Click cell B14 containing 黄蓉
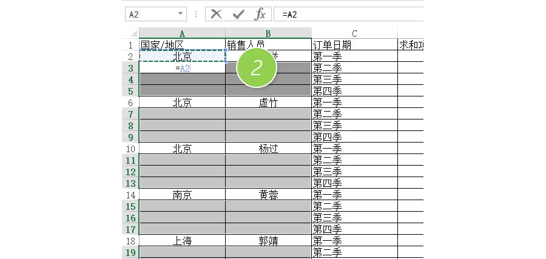Viewport: 546px width, 259px height. 268,195
